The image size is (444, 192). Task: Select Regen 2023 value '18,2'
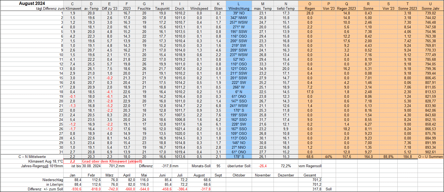point(346,129)
